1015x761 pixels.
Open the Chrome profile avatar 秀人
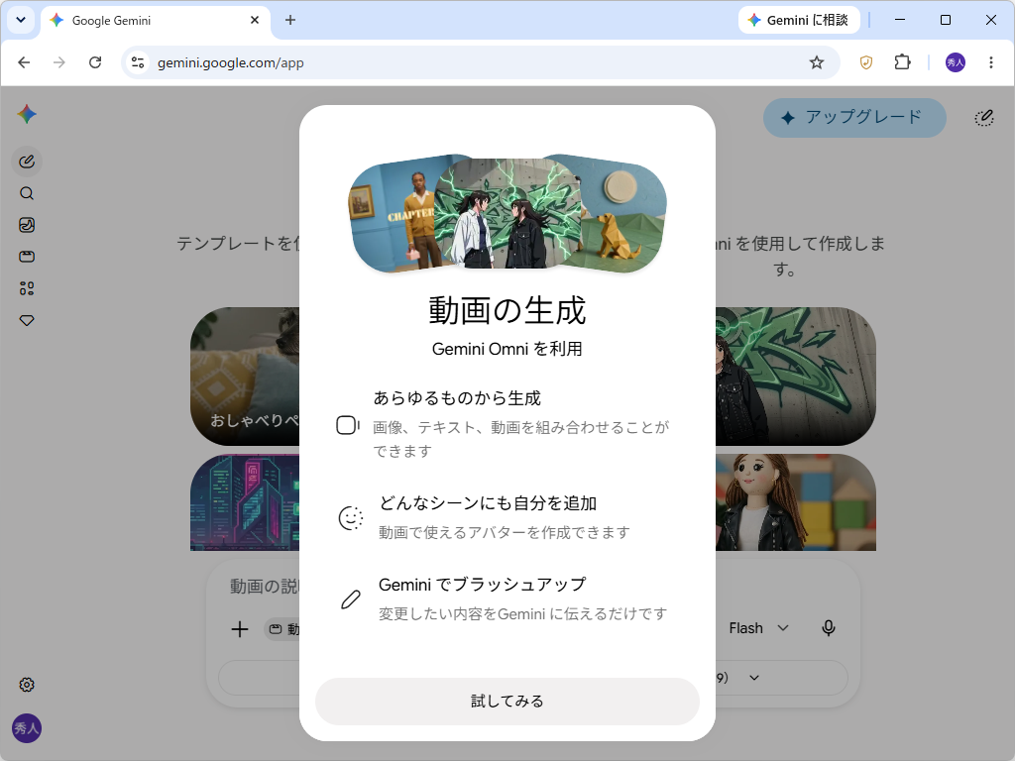(956, 62)
